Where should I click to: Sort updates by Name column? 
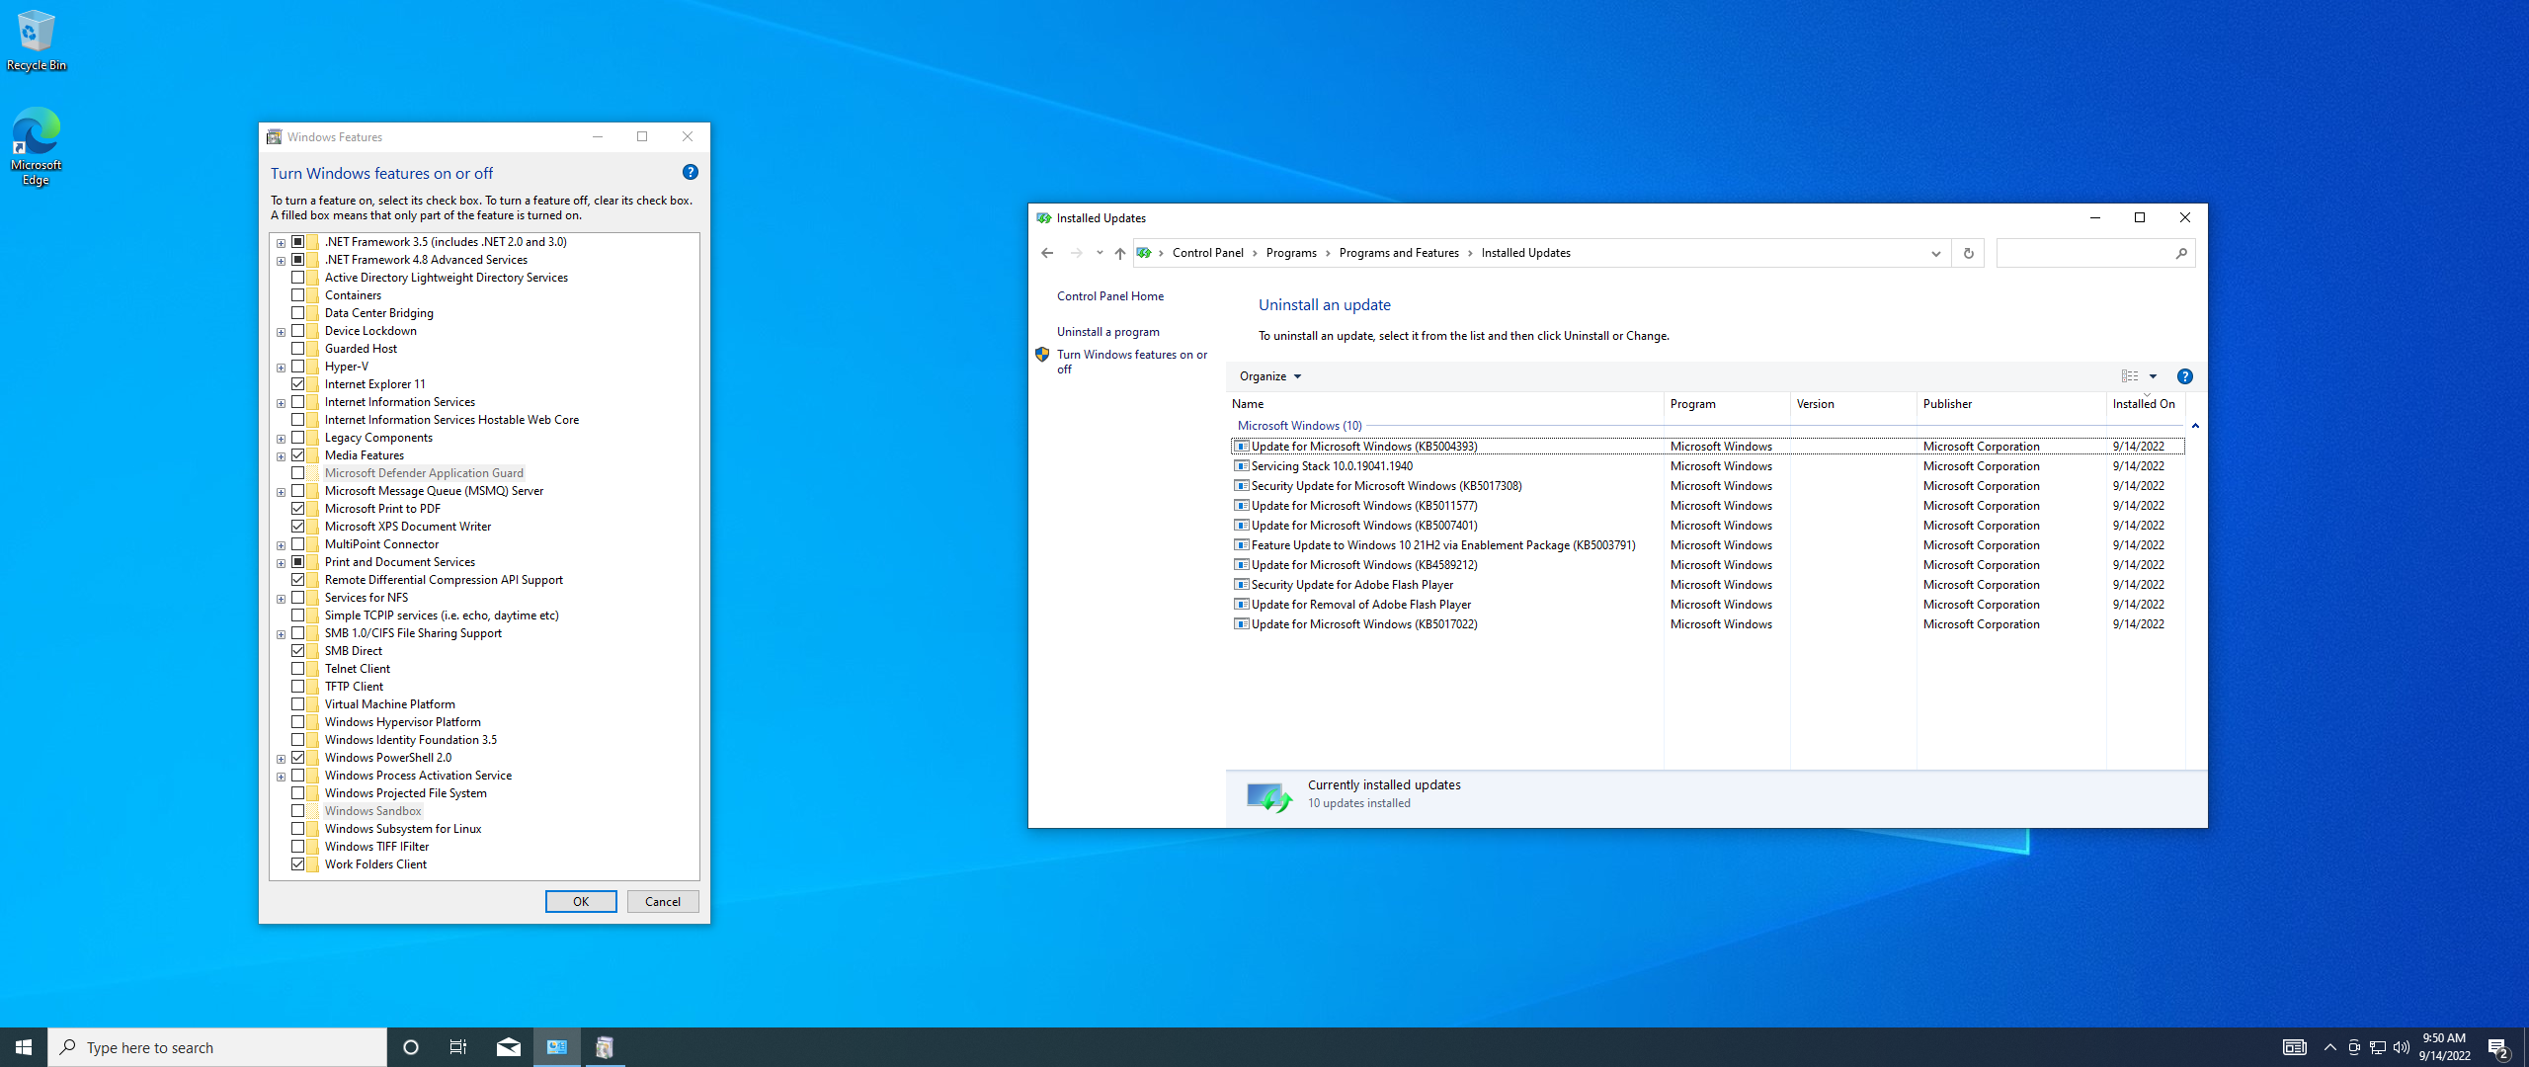(x=1445, y=404)
